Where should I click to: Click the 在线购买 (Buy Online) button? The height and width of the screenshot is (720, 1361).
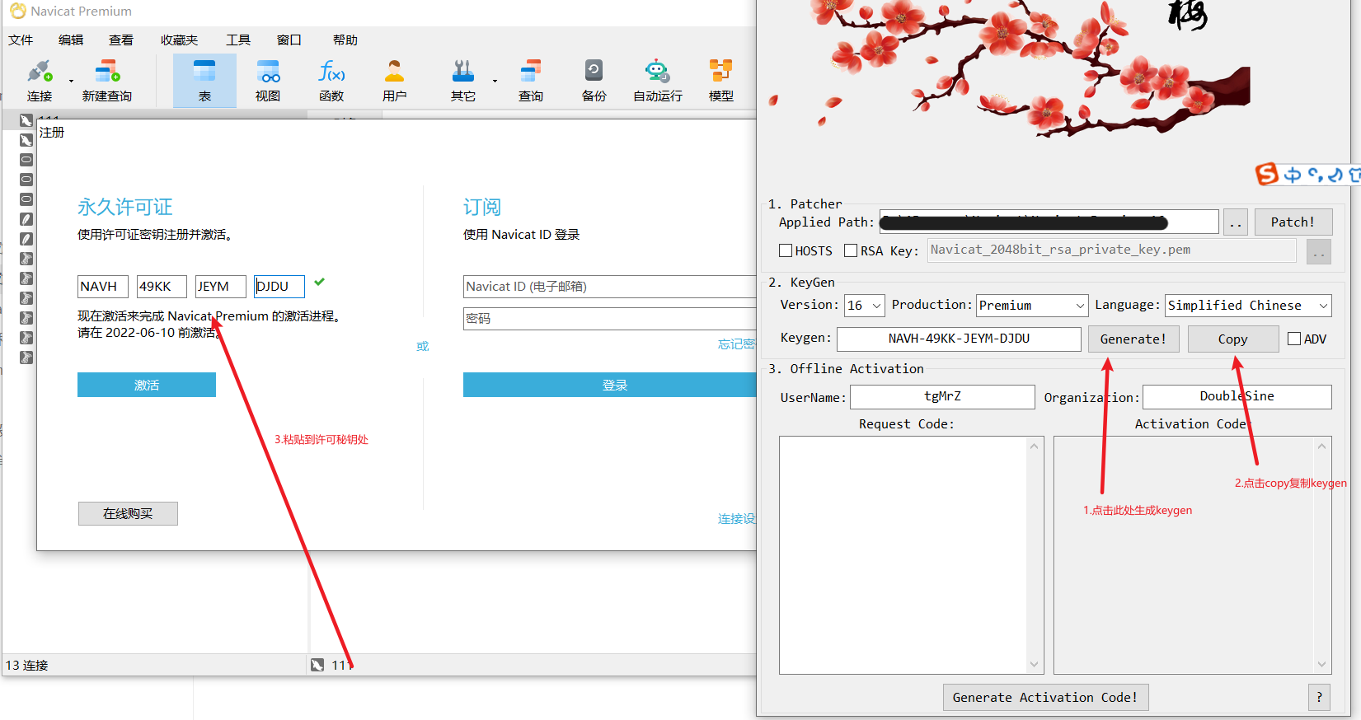128,513
